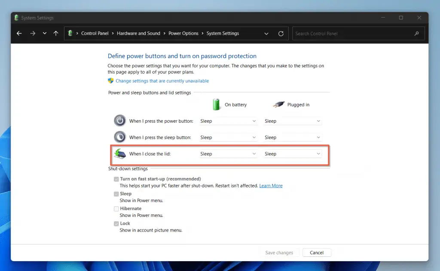Click the search magnifier icon
This screenshot has height=271, width=440.
tap(416, 33)
